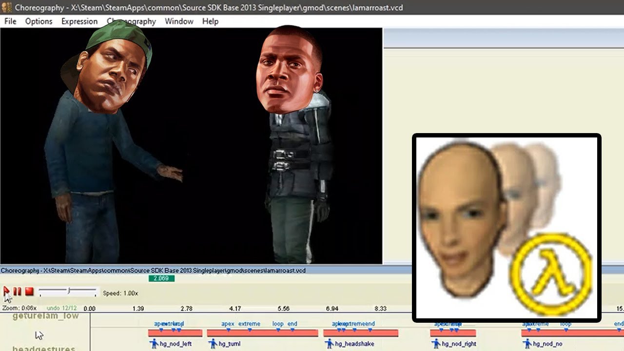Screen dimensions: 624x351
Task: Open the Help menu
Action: pos(210,21)
